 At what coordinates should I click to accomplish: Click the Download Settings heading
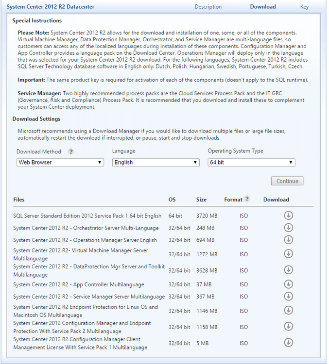pyautogui.click(x=36, y=119)
